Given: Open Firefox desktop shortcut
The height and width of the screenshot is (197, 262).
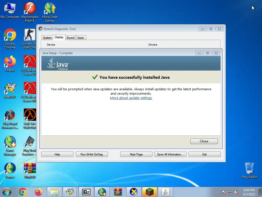Looking at the screenshot, I should click(x=10, y=64).
